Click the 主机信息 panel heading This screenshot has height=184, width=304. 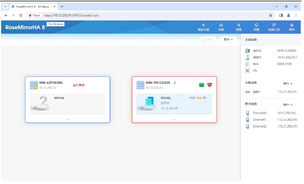pyautogui.click(x=251, y=40)
